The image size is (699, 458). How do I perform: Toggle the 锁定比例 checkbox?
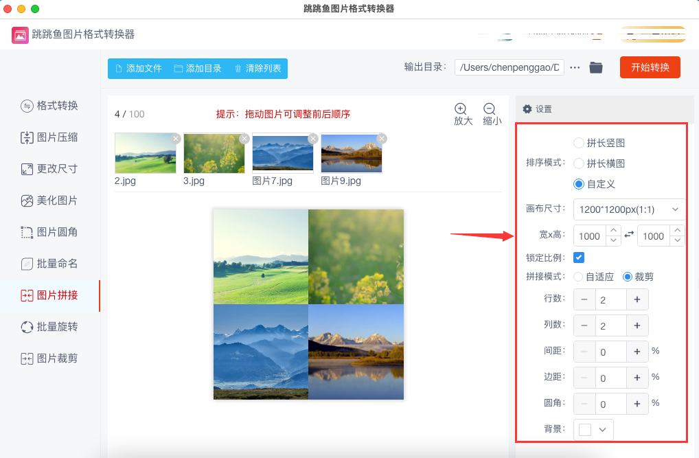tap(579, 257)
